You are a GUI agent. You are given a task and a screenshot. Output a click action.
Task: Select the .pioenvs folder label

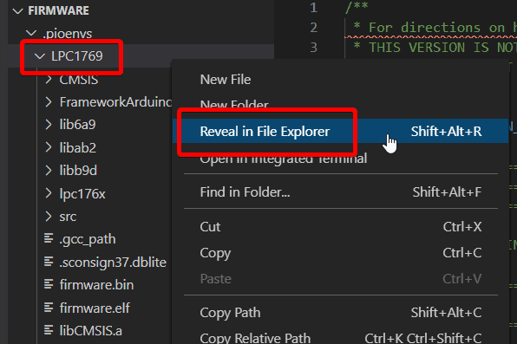click(x=68, y=34)
